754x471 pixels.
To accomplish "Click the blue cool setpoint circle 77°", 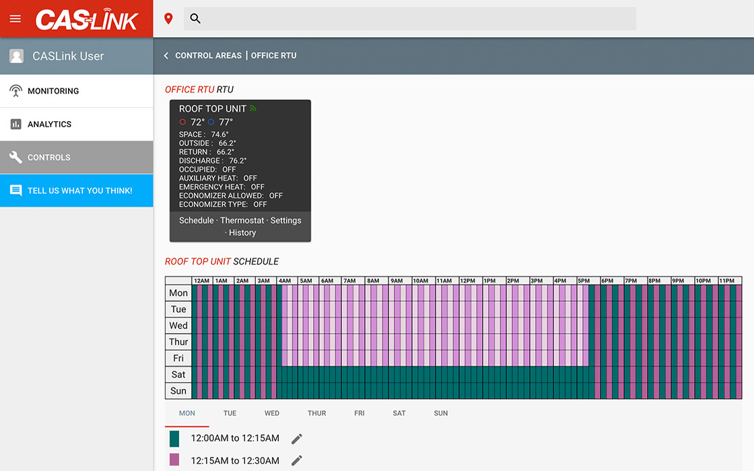I will click(211, 122).
